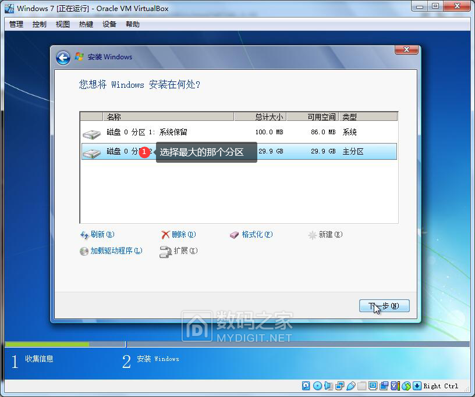Image resolution: width=475 pixels, height=397 pixels.
Task: Open the 设备 menu
Action: [109, 24]
